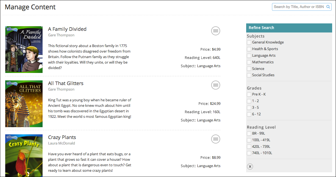336x177 pixels.
Task: Open menu icon for A Family Divided
Action: [216, 31]
